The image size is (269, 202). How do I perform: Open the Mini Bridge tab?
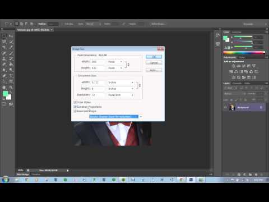point(23,175)
